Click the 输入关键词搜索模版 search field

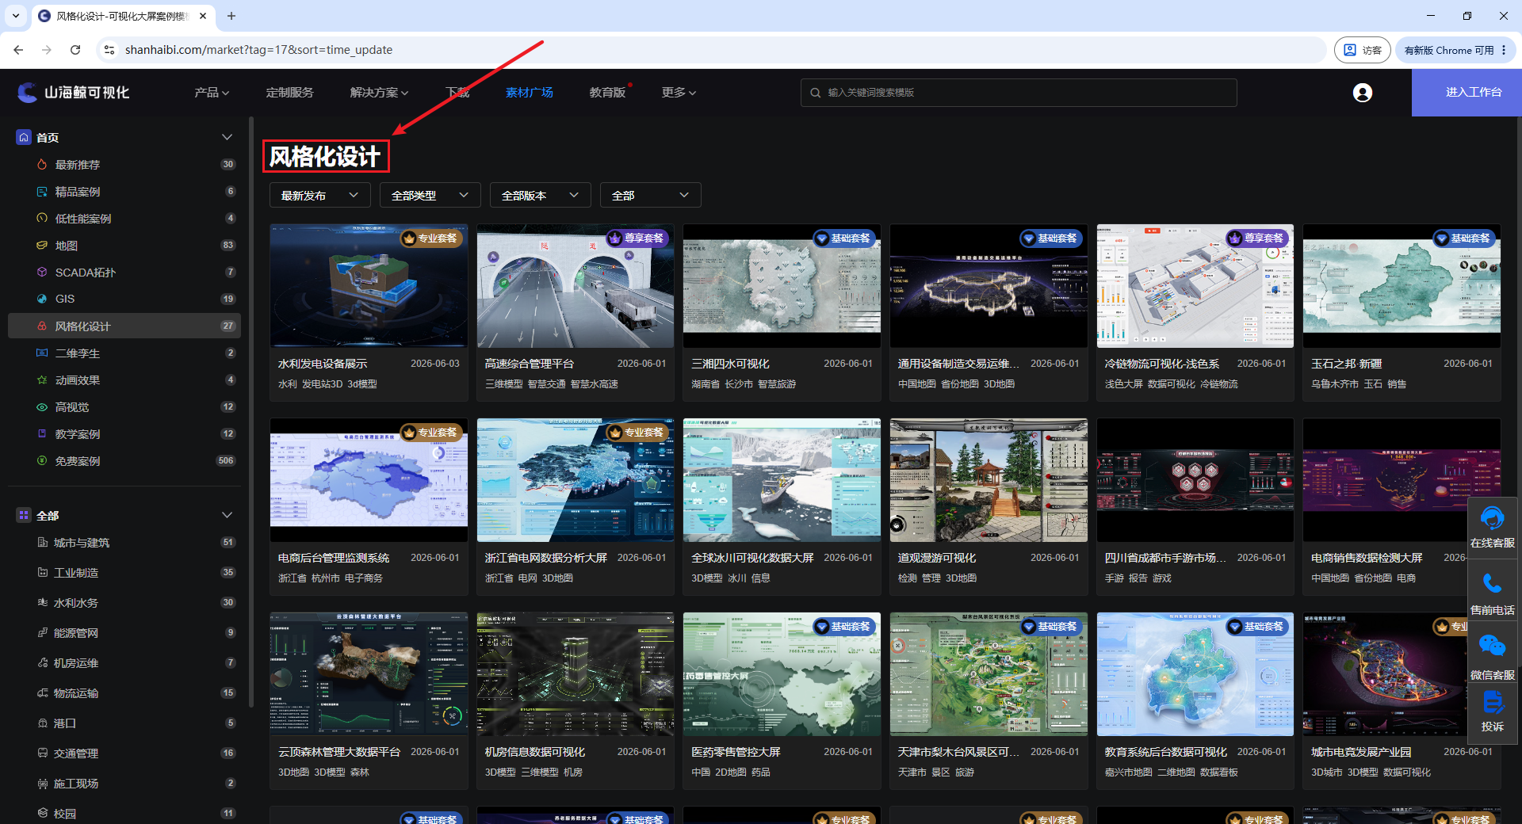pyautogui.click(x=1019, y=93)
